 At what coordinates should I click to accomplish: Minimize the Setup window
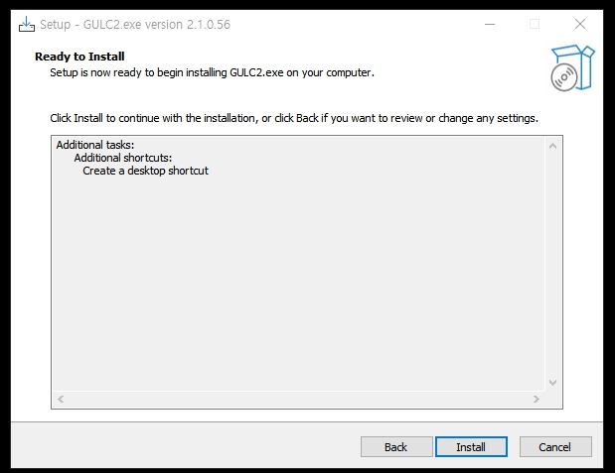(x=490, y=24)
